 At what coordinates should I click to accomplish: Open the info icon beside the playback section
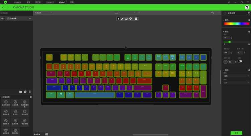click(x=249, y=70)
